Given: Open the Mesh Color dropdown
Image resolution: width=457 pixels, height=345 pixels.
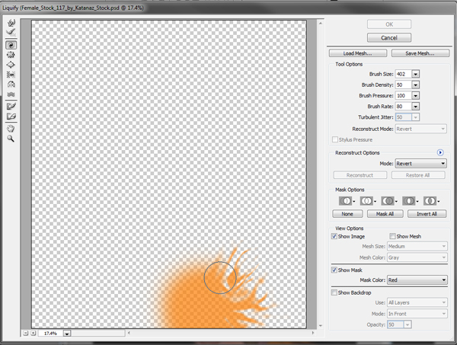Looking at the screenshot, I should [x=417, y=257].
